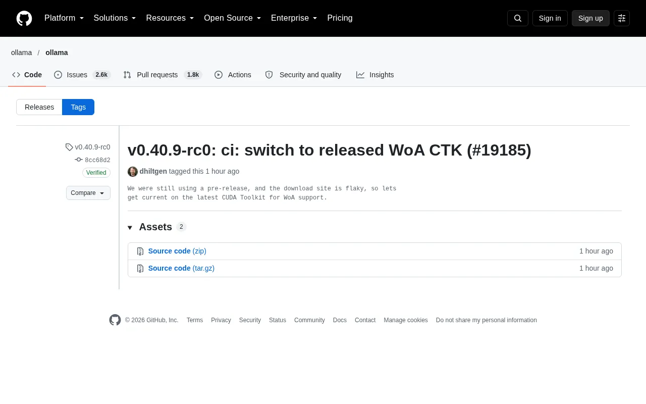
Task: Click the Actions play icon
Action: pyautogui.click(x=219, y=75)
